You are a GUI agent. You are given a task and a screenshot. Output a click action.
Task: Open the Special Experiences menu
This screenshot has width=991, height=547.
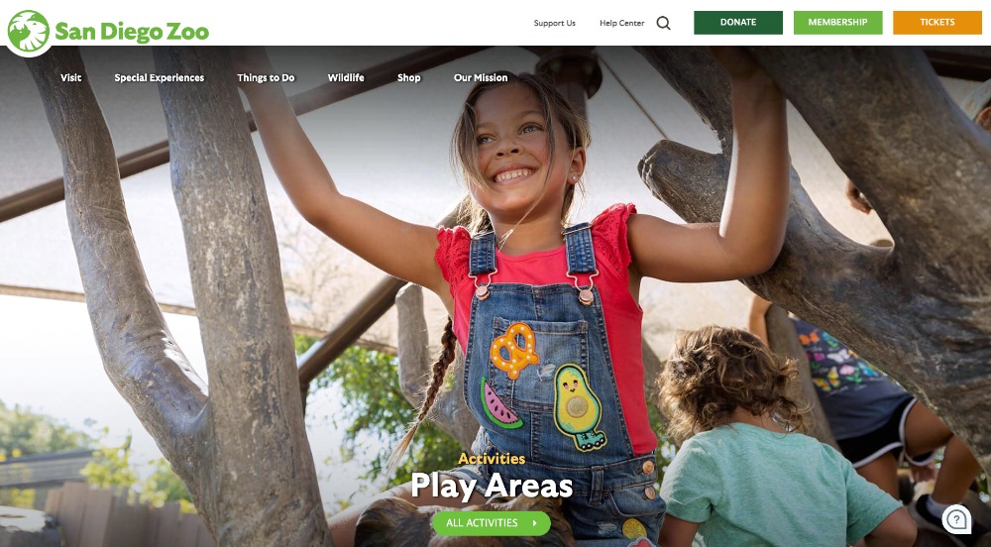160,77
